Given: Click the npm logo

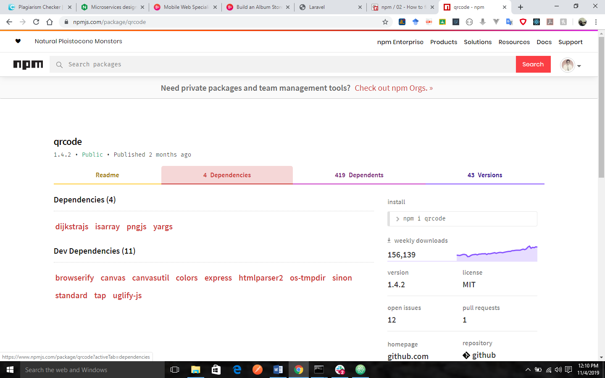Looking at the screenshot, I should (28, 64).
